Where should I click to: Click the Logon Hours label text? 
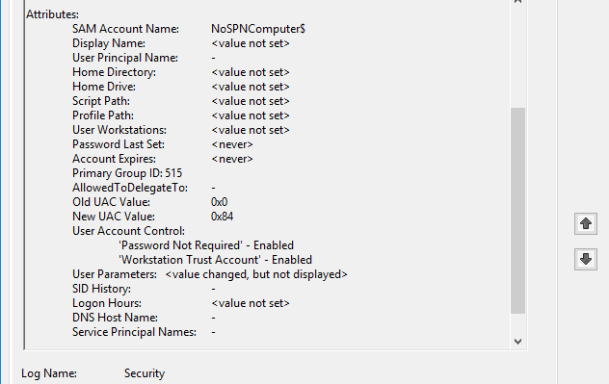point(107,303)
